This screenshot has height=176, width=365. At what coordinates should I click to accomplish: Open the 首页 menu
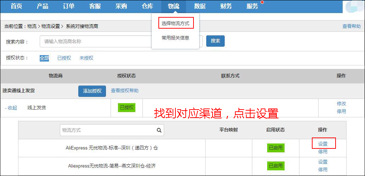(x=17, y=6)
